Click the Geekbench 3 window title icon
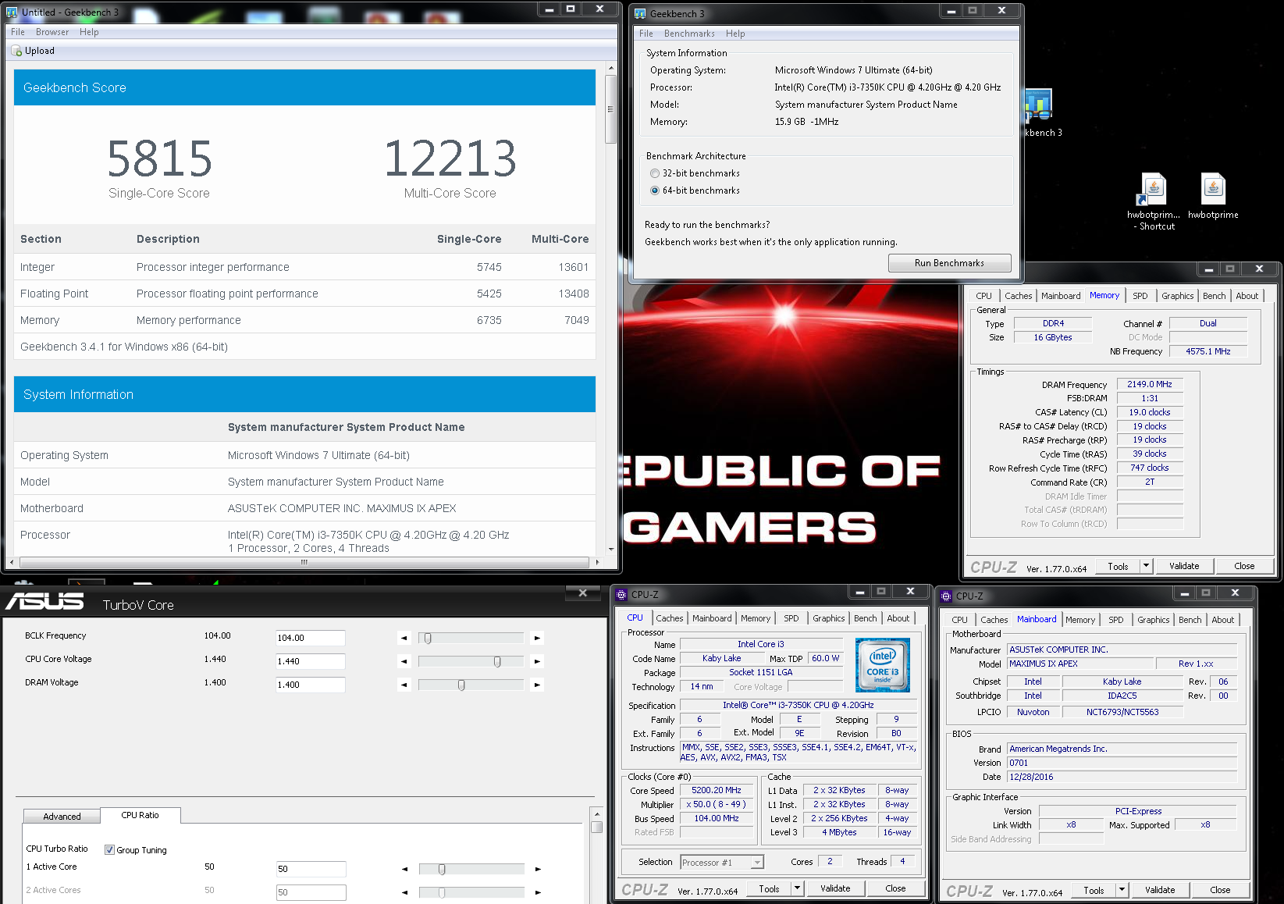 click(640, 13)
